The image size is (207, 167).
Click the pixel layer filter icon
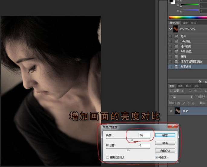(x=190, y=91)
